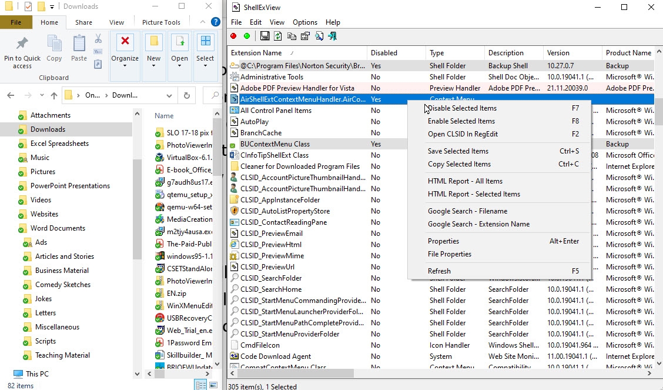Click the green Enable toolbar dot in ShellExView

pos(246,36)
